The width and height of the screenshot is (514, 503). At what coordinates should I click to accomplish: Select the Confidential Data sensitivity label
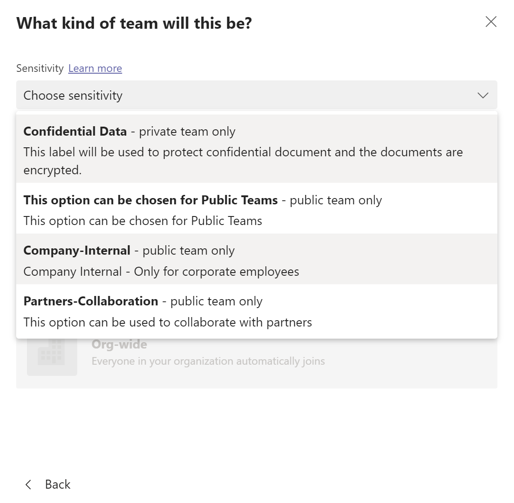pyautogui.click(x=75, y=132)
